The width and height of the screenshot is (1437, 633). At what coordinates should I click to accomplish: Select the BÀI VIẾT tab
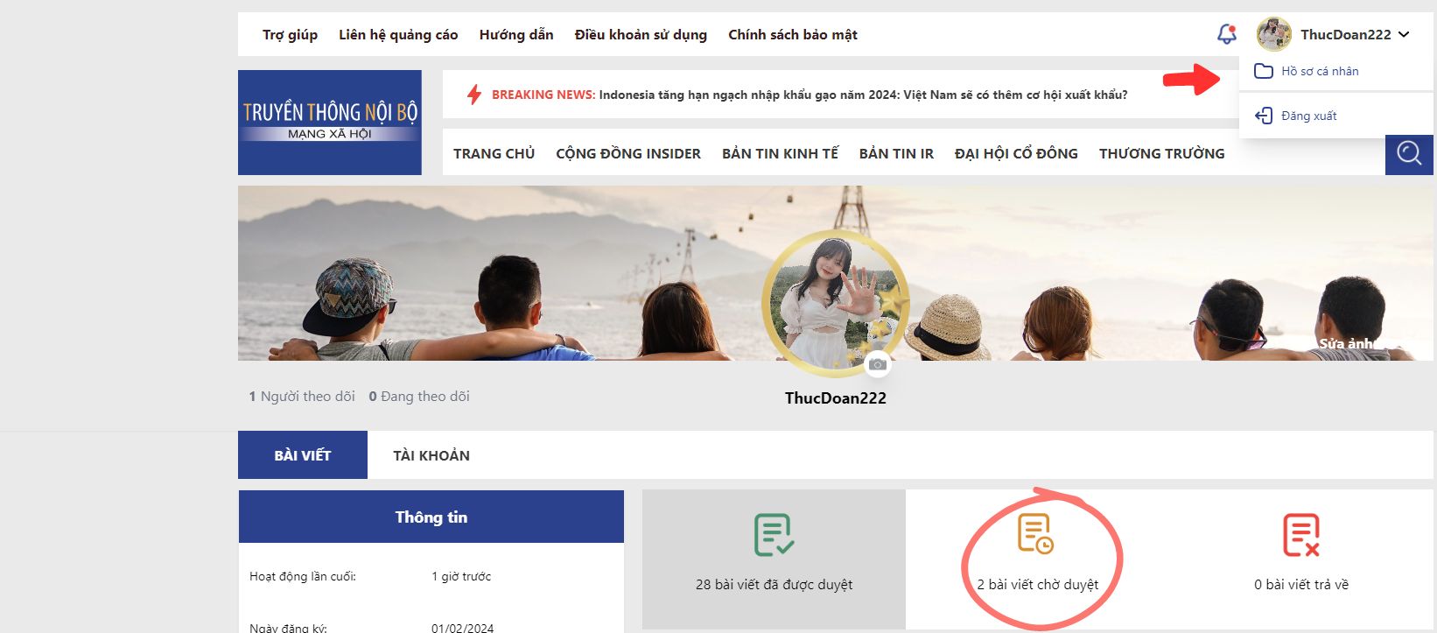303,455
